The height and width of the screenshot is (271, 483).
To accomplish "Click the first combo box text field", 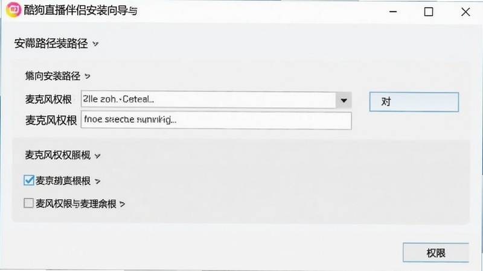I will 208,99.
